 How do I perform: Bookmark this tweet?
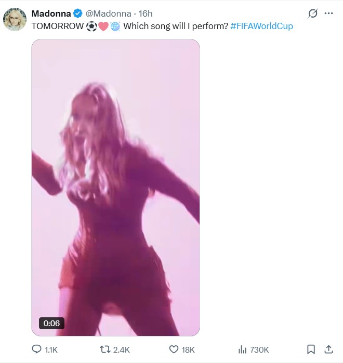[x=311, y=349]
